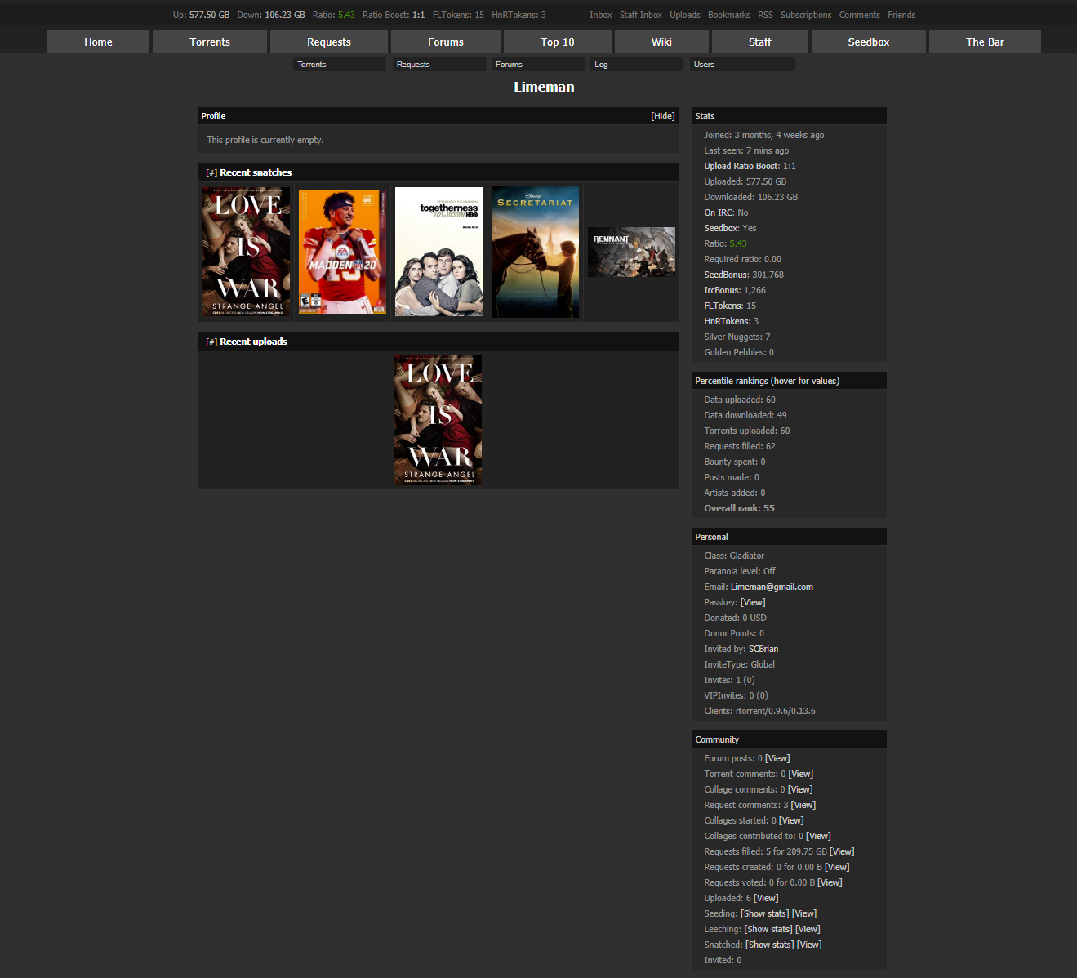Open Subscriptions link in header
Viewport: 1077px width, 978px height.
806,15
